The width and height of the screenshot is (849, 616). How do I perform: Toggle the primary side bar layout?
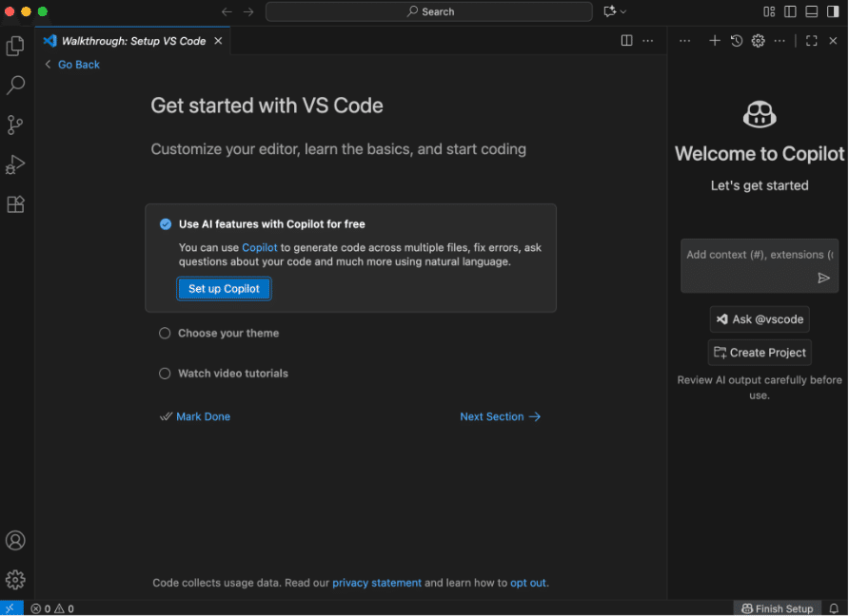790,11
